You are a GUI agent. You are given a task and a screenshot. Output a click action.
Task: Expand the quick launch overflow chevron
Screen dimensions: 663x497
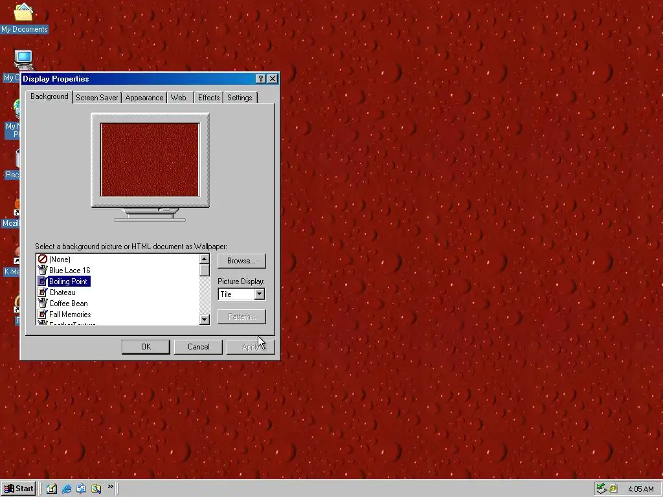(x=110, y=487)
